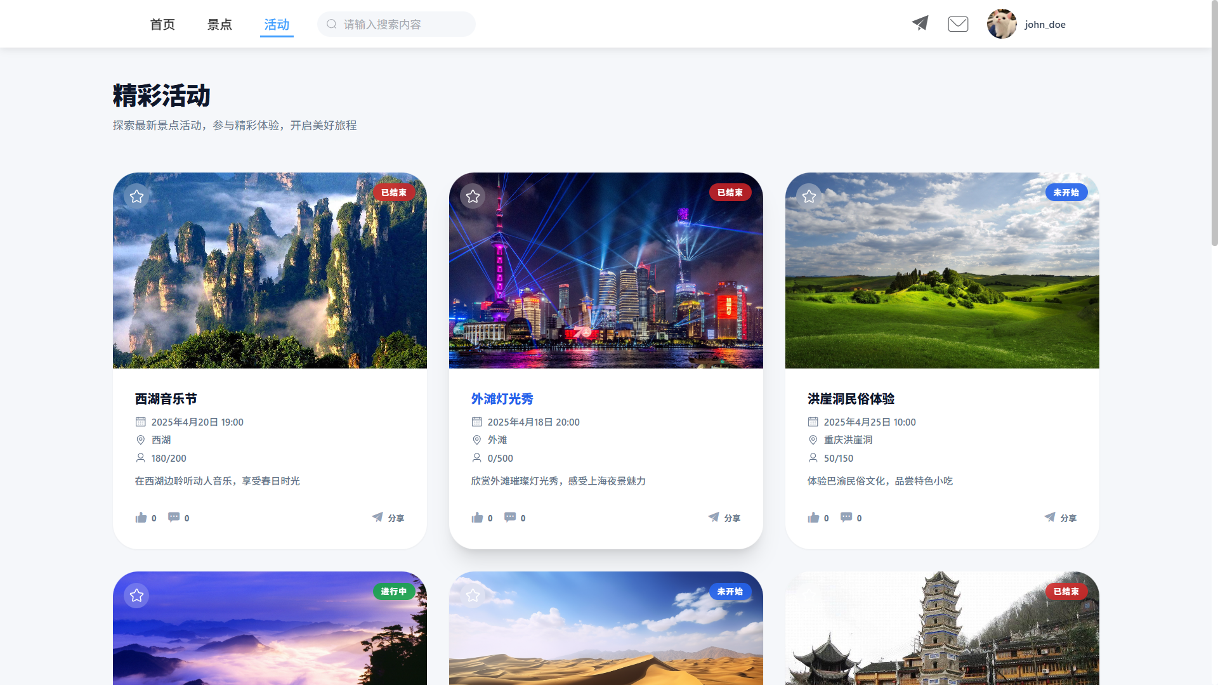Click the like thumb on 洪崖洞民俗体验

pyautogui.click(x=813, y=518)
